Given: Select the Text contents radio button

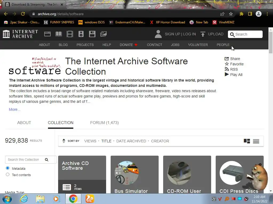Looking at the screenshot, I should [7, 175].
